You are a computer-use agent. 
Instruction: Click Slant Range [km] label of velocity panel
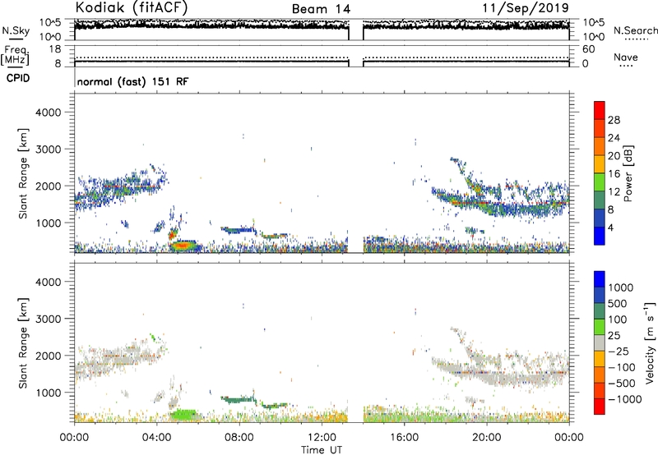pos(23,343)
